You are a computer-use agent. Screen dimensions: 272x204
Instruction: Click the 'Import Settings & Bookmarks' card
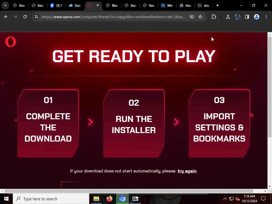[219, 124]
